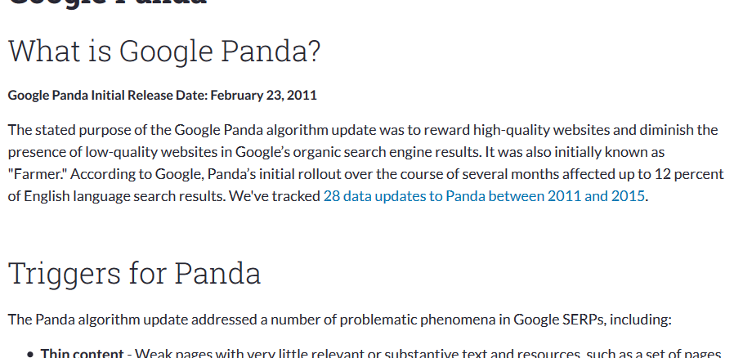Click the bold Thin content term
The width and height of the screenshot is (743, 358).
pyautogui.click(x=82, y=353)
